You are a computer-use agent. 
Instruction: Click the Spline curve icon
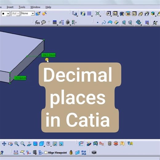104,22
